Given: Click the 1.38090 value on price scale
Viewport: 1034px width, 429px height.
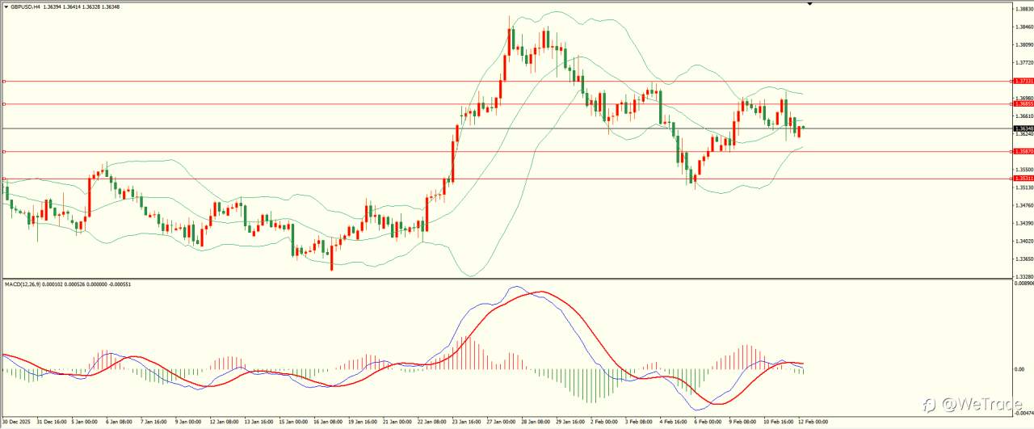Looking at the screenshot, I should 1025,44.
